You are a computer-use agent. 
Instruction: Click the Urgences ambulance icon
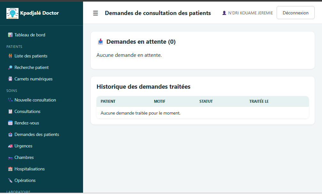tap(10, 146)
